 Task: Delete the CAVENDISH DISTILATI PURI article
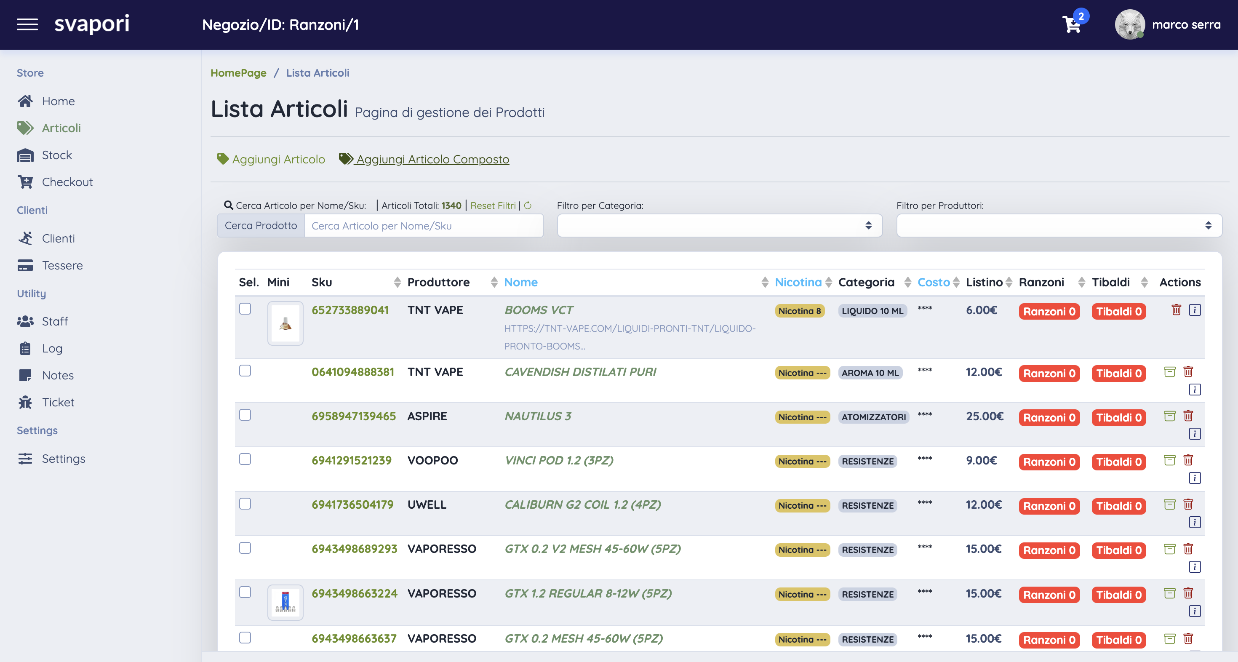1188,371
